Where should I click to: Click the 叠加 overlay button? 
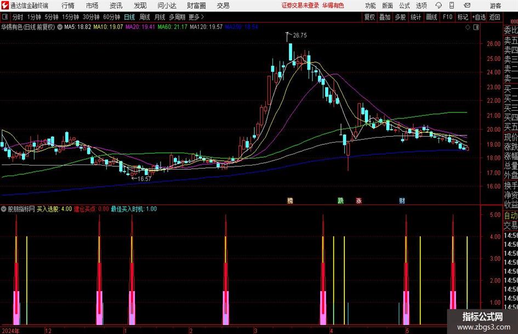click(x=385, y=17)
